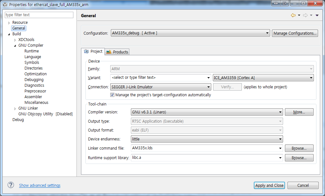Open the back history dropdown arrow
Image resolution: width=325 pixels, height=196 pixels.
tap(299, 15)
